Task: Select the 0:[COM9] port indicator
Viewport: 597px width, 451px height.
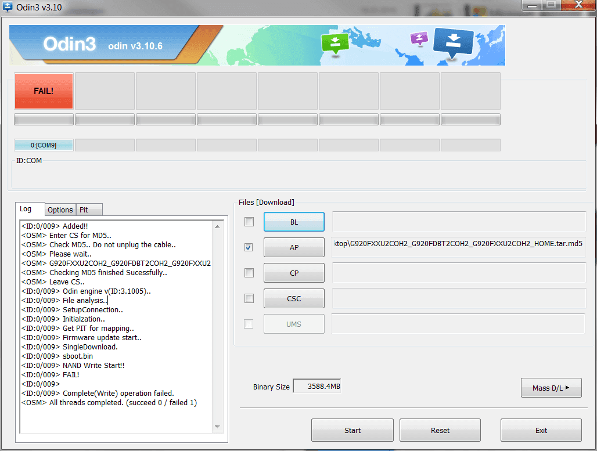Action: point(44,145)
